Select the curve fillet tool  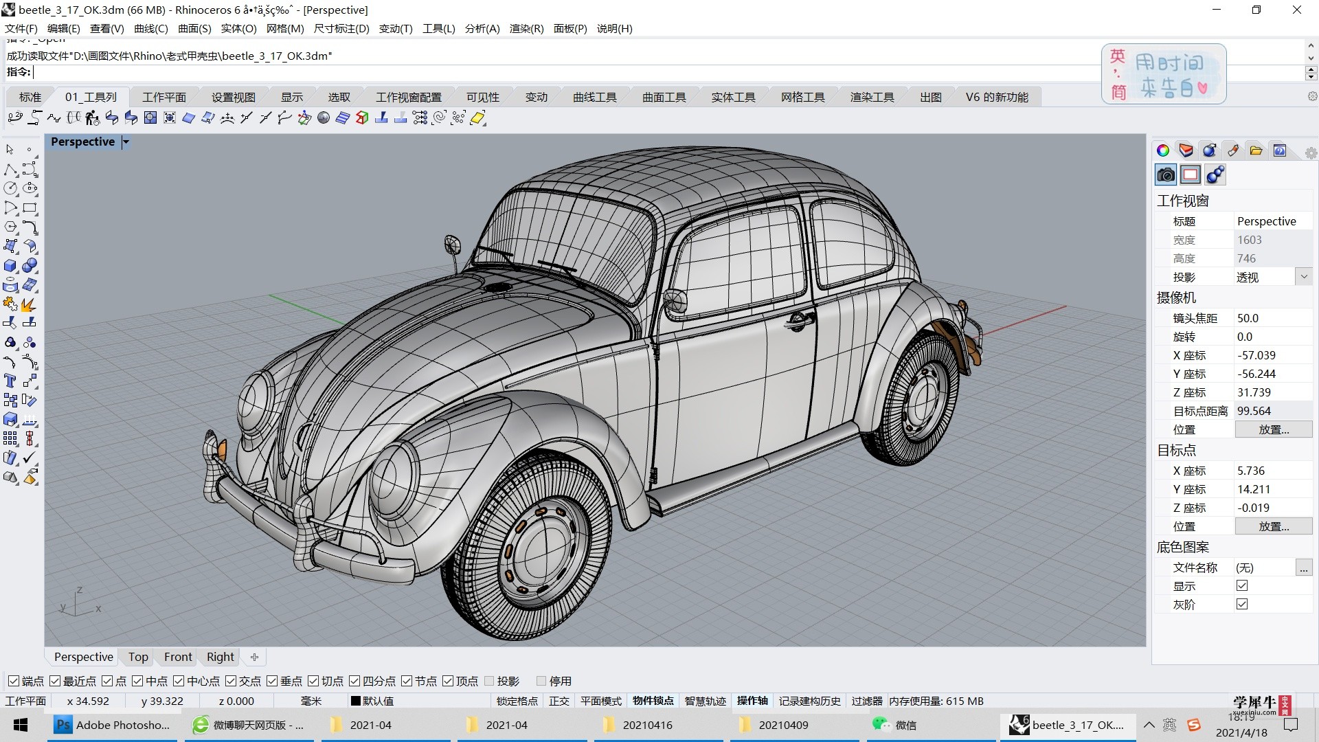(x=30, y=227)
